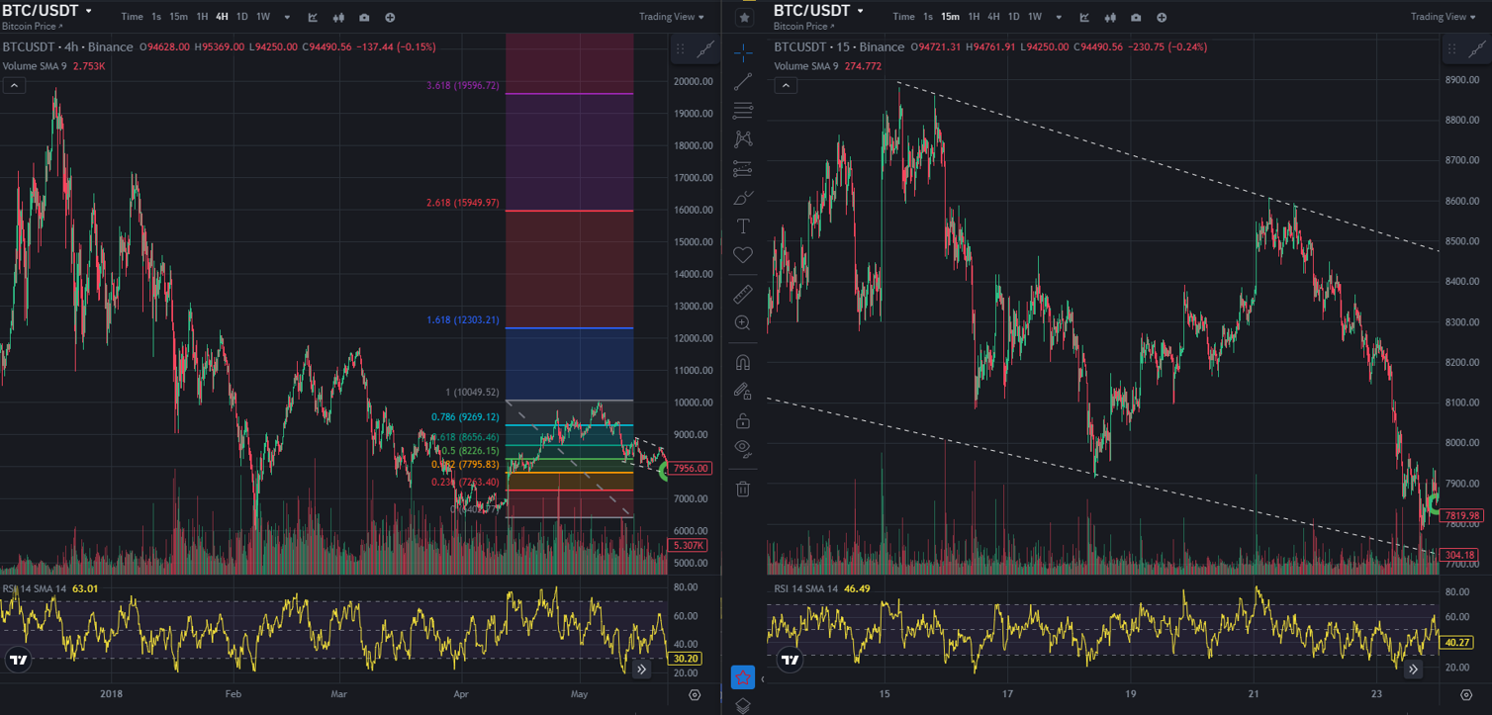
Task: Open candlestick chart style in left chart toolbar
Action: coord(339,17)
